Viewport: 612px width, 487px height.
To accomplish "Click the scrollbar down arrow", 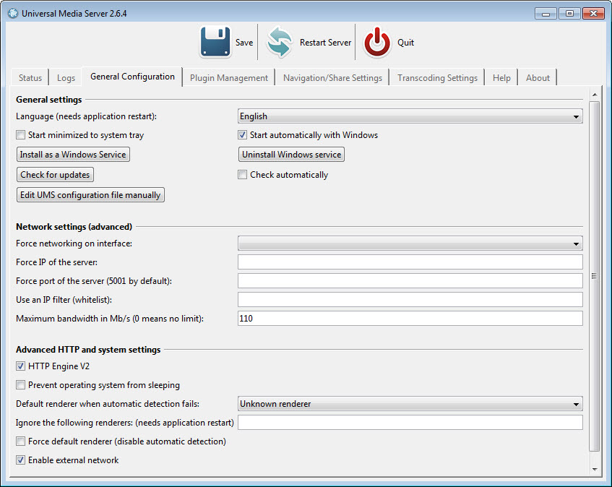I will pos(595,469).
